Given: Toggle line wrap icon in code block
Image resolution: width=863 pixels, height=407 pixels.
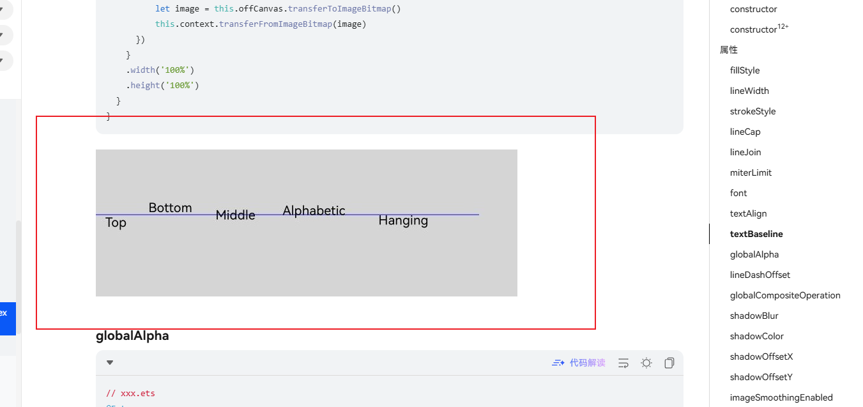Looking at the screenshot, I should tap(623, 363).
